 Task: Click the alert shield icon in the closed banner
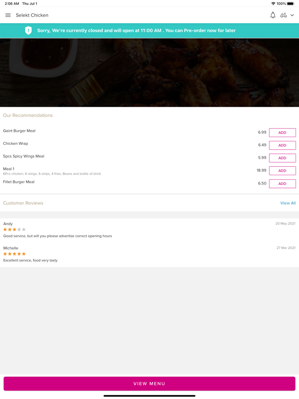[28, 30]
